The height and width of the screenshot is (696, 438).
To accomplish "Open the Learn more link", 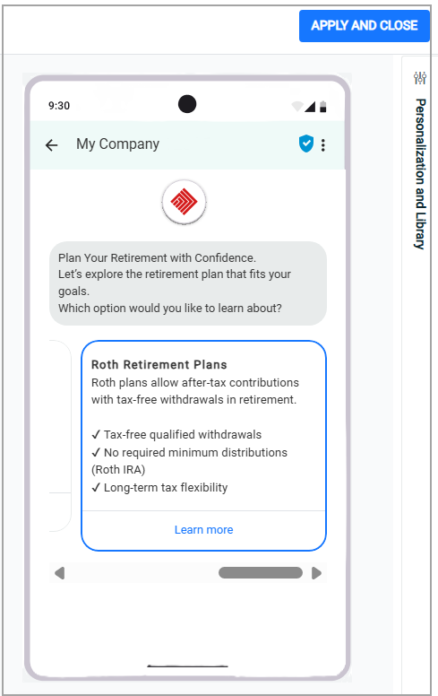I will click(204, 529).
